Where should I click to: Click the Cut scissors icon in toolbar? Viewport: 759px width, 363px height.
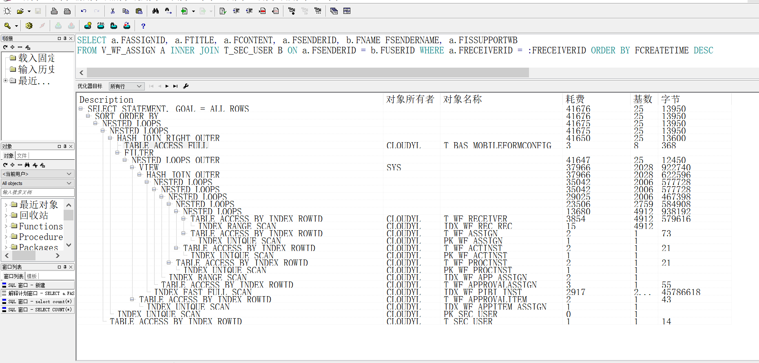(x=113, y=11)
